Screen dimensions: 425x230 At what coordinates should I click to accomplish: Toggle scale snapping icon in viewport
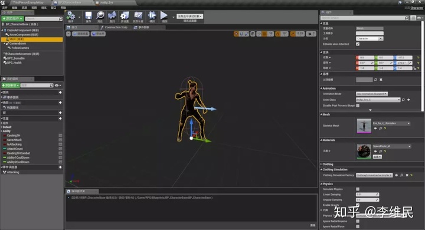(x=293, y=34)
